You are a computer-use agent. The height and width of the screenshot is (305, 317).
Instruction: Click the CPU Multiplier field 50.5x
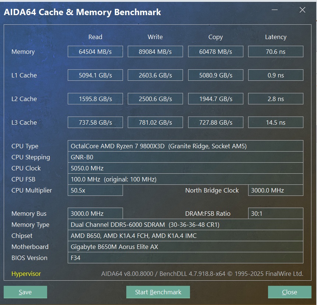coord(95,190)
